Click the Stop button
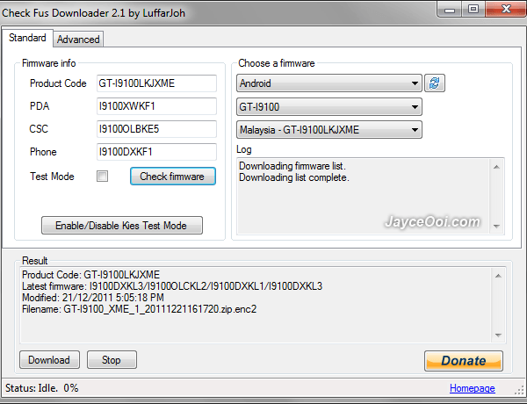Screen dimensions: 527x404 click(x=112, y=360)
